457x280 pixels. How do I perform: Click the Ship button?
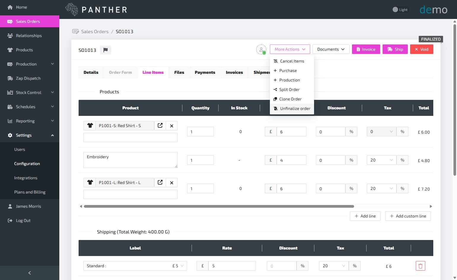pos(395,49)
